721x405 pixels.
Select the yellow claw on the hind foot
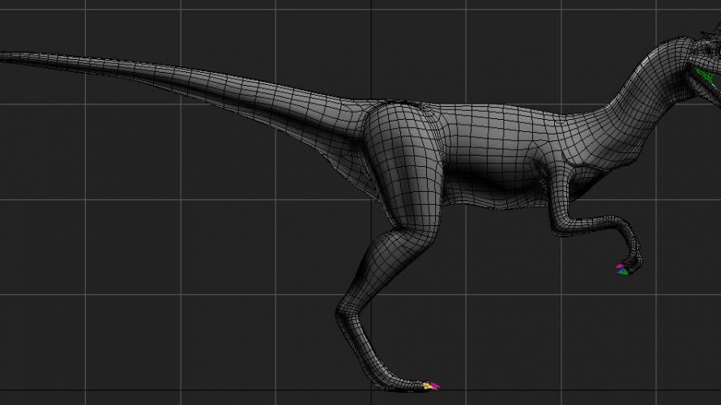pyautogui.click(x=426, y=387)
